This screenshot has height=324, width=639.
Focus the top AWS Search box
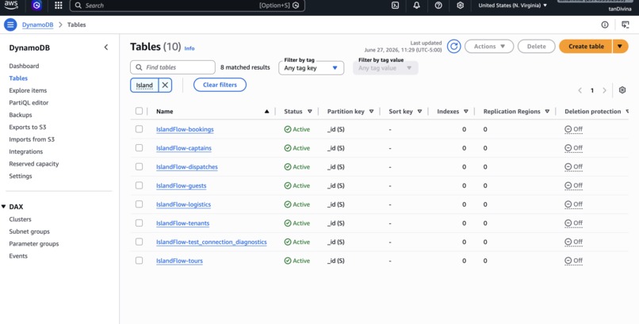tap(187, 6)
